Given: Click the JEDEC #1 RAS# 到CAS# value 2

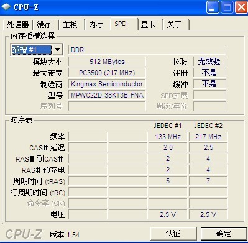Looking at the screenshot, I should pyautogui.click(x=168, y=159).
